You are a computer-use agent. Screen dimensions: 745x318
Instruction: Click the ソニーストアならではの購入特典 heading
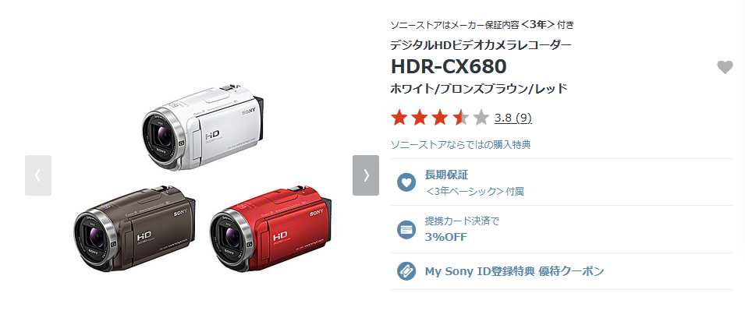460,145
